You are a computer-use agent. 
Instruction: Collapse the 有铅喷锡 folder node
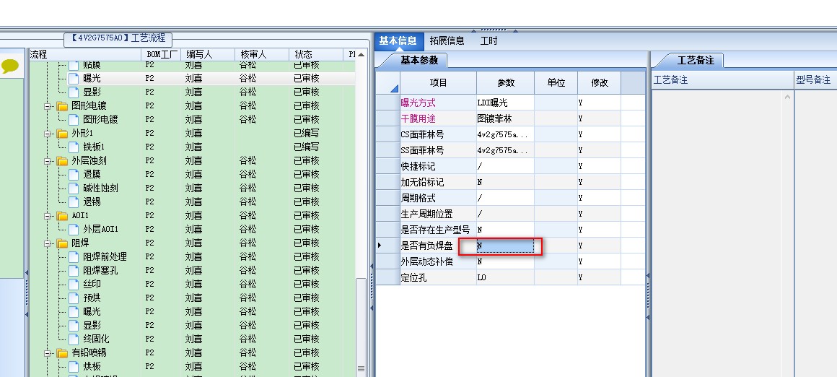pyautogui.click(x=48, y=353)
